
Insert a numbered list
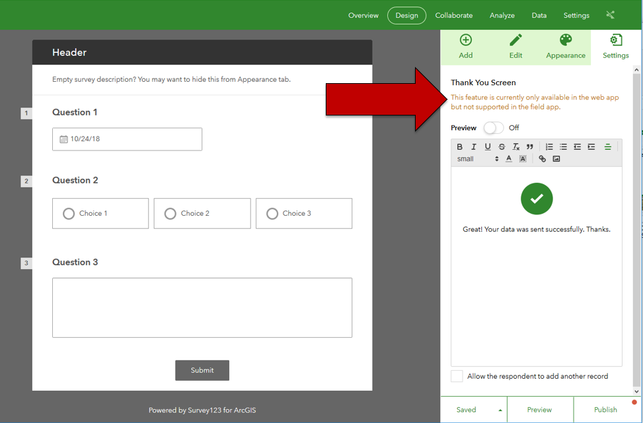pyautogui.click(x=550, y=146)
